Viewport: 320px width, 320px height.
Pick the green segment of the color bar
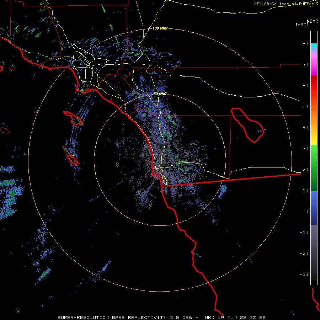(314, 168)
